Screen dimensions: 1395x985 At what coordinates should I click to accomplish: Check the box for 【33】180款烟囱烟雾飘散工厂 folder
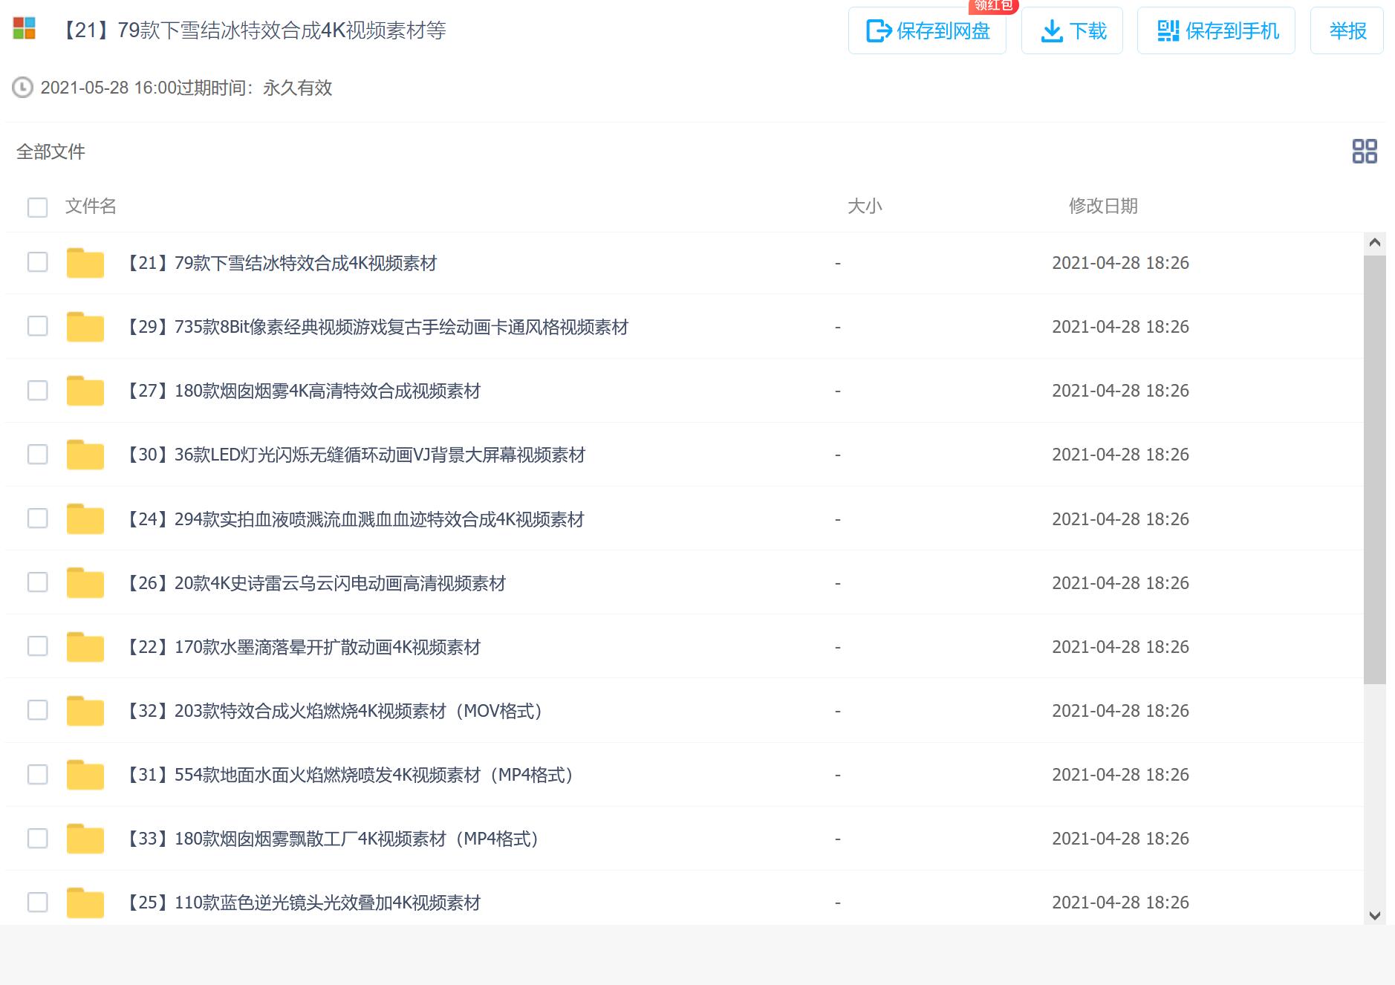pos(37,838)
